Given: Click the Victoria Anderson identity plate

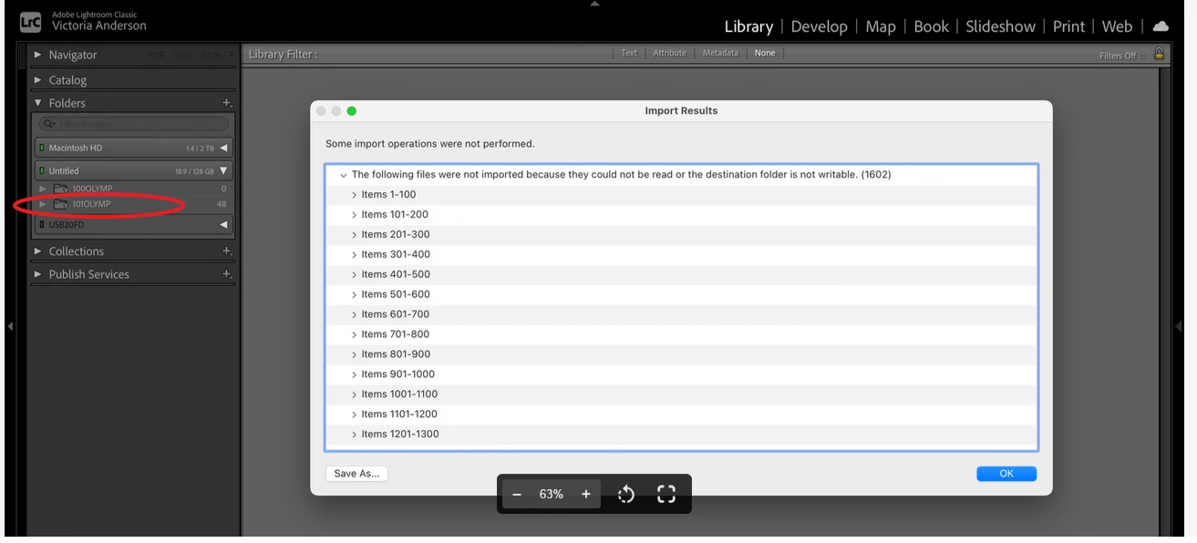Looking at the screenshot, I should tap(98, 26).
